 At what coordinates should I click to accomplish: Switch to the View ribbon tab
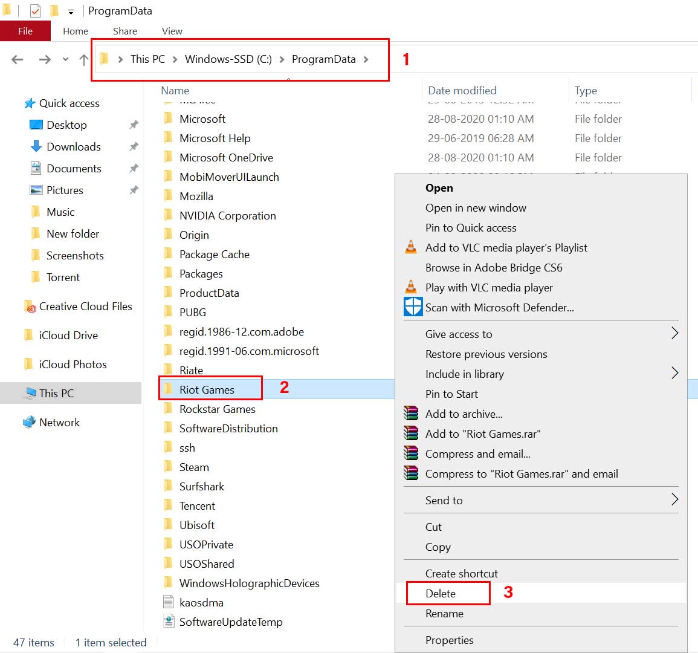[172, 31]
